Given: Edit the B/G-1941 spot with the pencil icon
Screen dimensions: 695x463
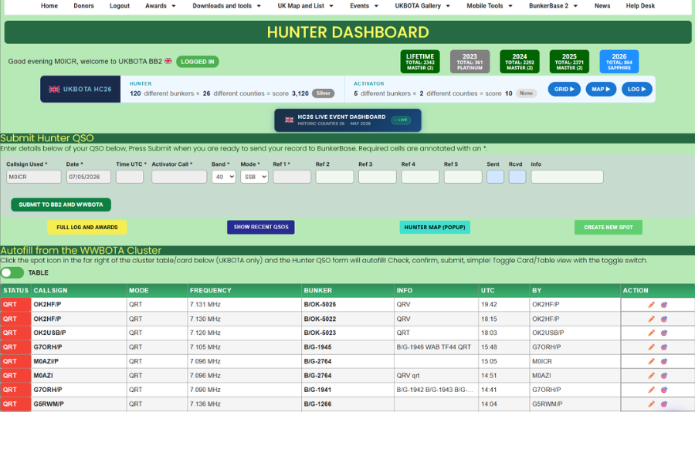Looking at the screenshot, I should tap(651, 390).
